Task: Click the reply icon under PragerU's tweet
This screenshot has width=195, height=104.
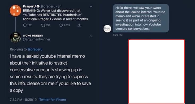Action: pyautogui.click(x=25, y=25)
